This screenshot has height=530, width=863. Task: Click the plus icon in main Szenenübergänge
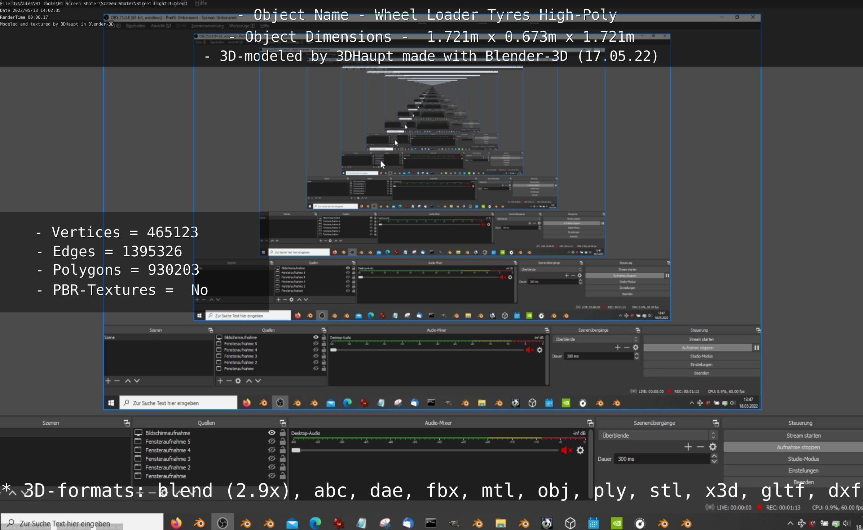click(688, 447)
